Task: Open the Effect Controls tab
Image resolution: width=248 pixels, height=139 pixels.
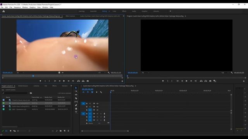Action: pos(71,16)
